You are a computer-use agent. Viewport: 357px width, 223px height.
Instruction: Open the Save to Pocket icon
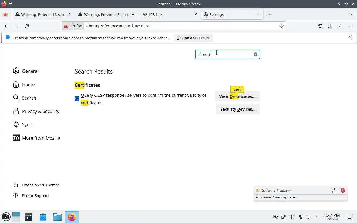coord(320,26)
